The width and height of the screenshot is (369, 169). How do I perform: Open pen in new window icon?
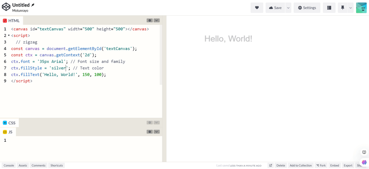271,165
